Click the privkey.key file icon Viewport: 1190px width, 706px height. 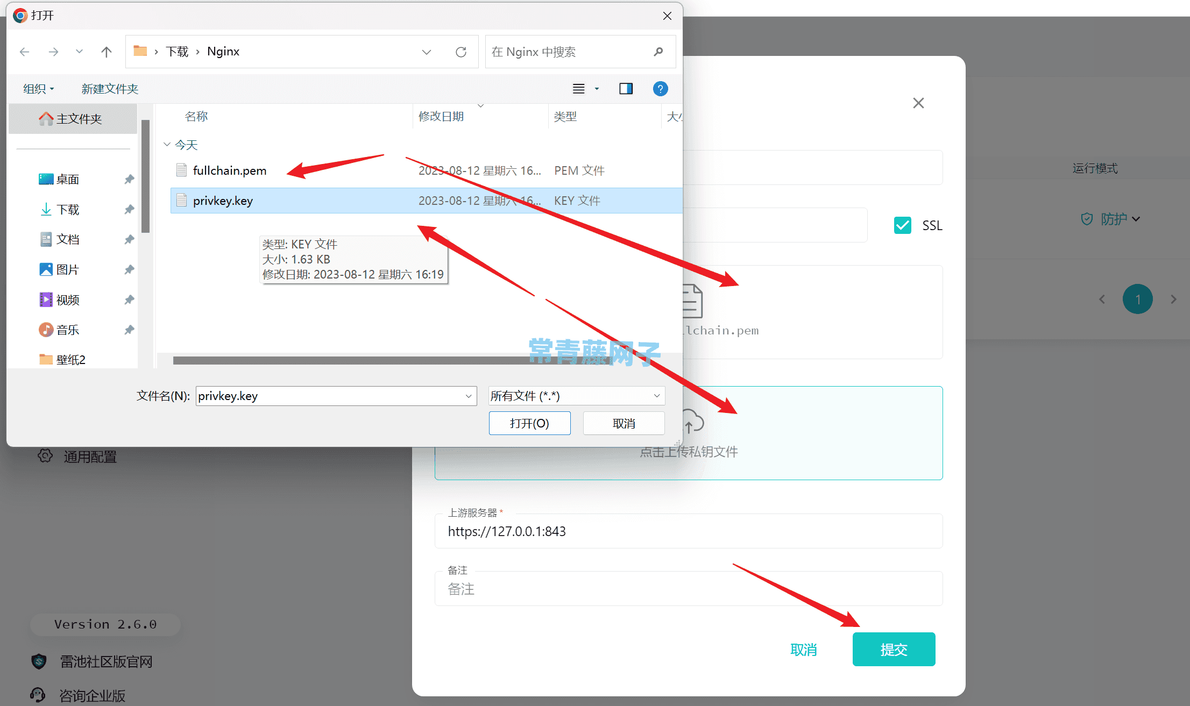(x=182, y=201)
